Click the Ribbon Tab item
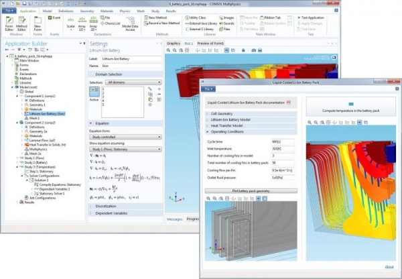Image resolution: width=402 pixels, height=279 pixels. (271, 17)
